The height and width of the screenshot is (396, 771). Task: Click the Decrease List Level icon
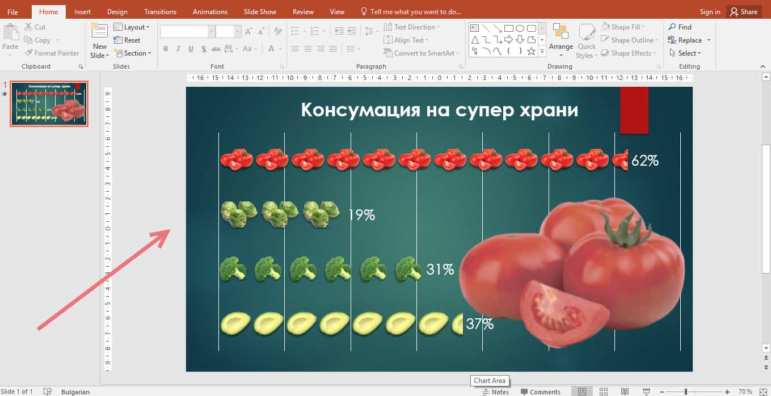pos(339,31)
